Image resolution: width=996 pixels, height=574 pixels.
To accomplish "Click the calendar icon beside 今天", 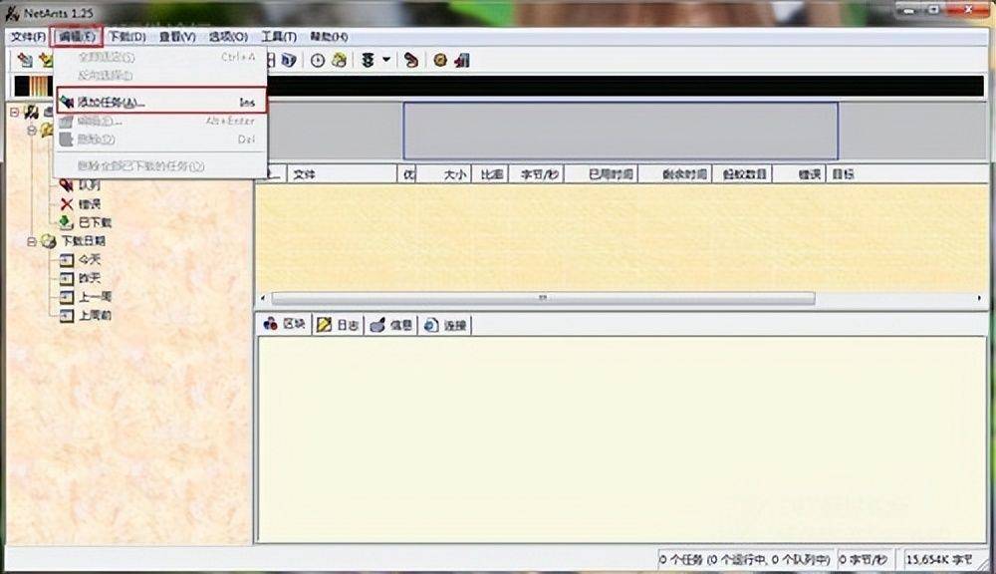I will [67, 259].
